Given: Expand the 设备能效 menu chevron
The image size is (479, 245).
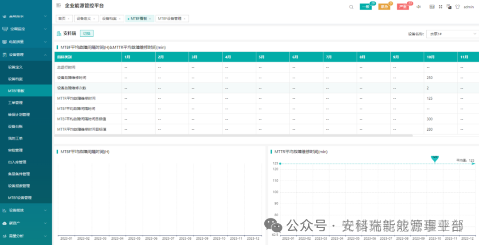Looking at the screenshot, I should point(45,210).
